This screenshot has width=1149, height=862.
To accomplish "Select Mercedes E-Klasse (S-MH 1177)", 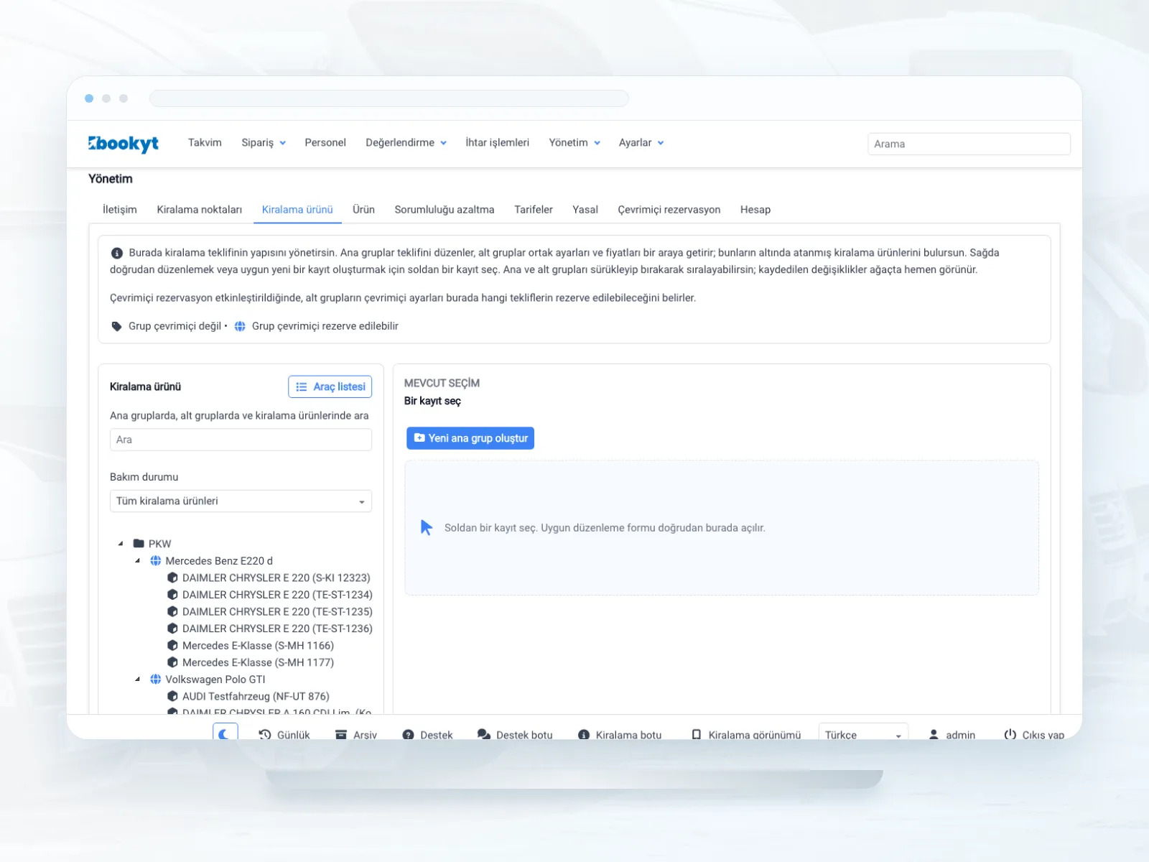I will pos(251,662).
